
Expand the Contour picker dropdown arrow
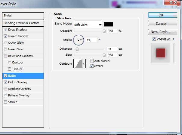tap(84, 63)
